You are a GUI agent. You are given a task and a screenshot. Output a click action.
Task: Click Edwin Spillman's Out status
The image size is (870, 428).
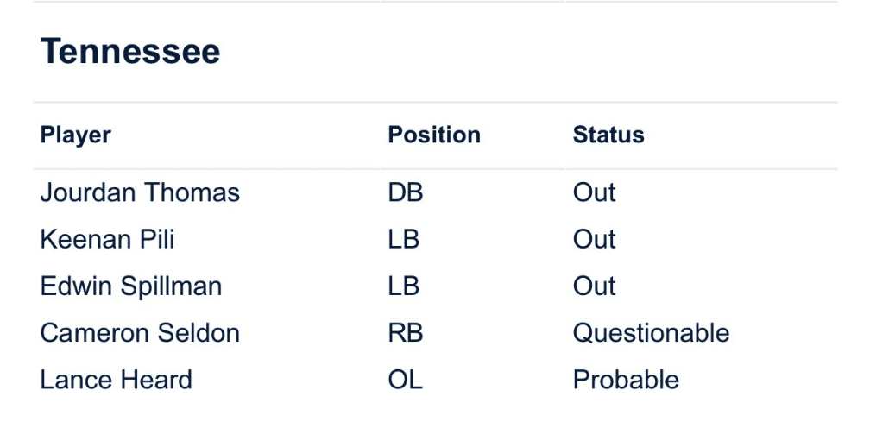(594, 286)
